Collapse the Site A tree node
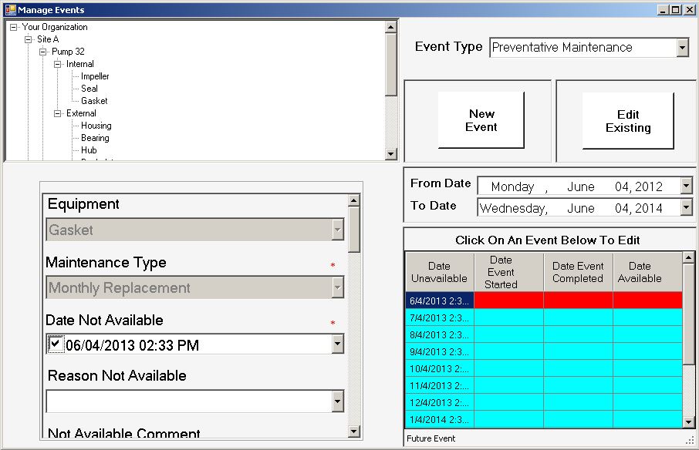This screenshot has height=450, width=699. 29,39
